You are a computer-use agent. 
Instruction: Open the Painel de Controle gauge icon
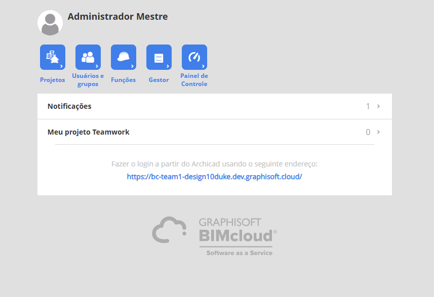[x=194, y=57]
